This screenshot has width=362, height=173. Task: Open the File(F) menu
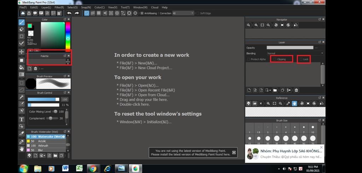pyautogui.click(x=23, y=7)
